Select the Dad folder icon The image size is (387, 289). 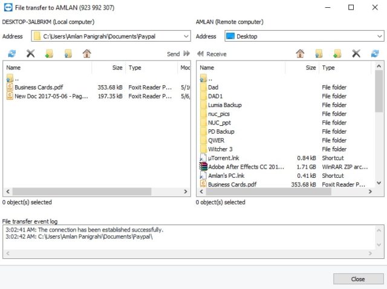pyautogui.click(x=203, y=88)
